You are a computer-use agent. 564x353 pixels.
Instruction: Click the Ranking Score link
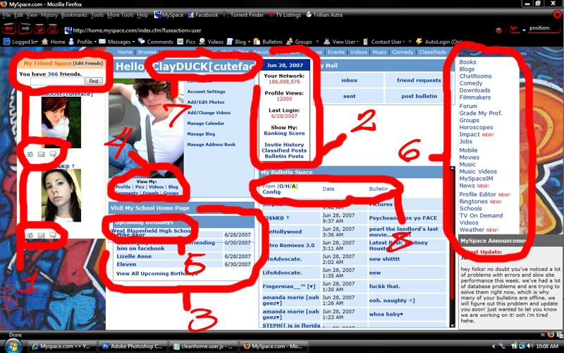pos(284,133)
